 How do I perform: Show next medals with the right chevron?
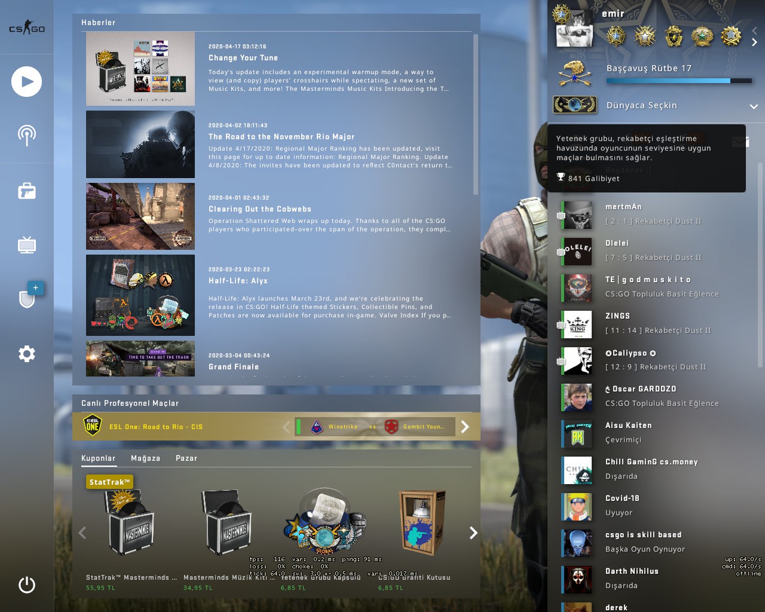tap(754, 42)
